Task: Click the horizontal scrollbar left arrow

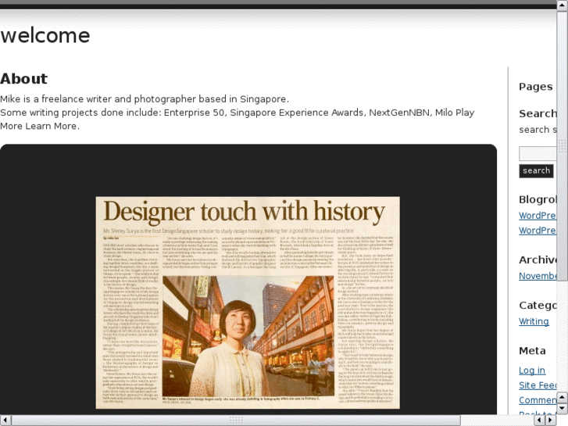Action: pos(5,420)
